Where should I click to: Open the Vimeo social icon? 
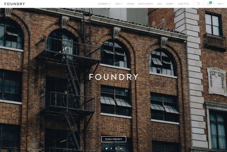[x=121, y=148]
